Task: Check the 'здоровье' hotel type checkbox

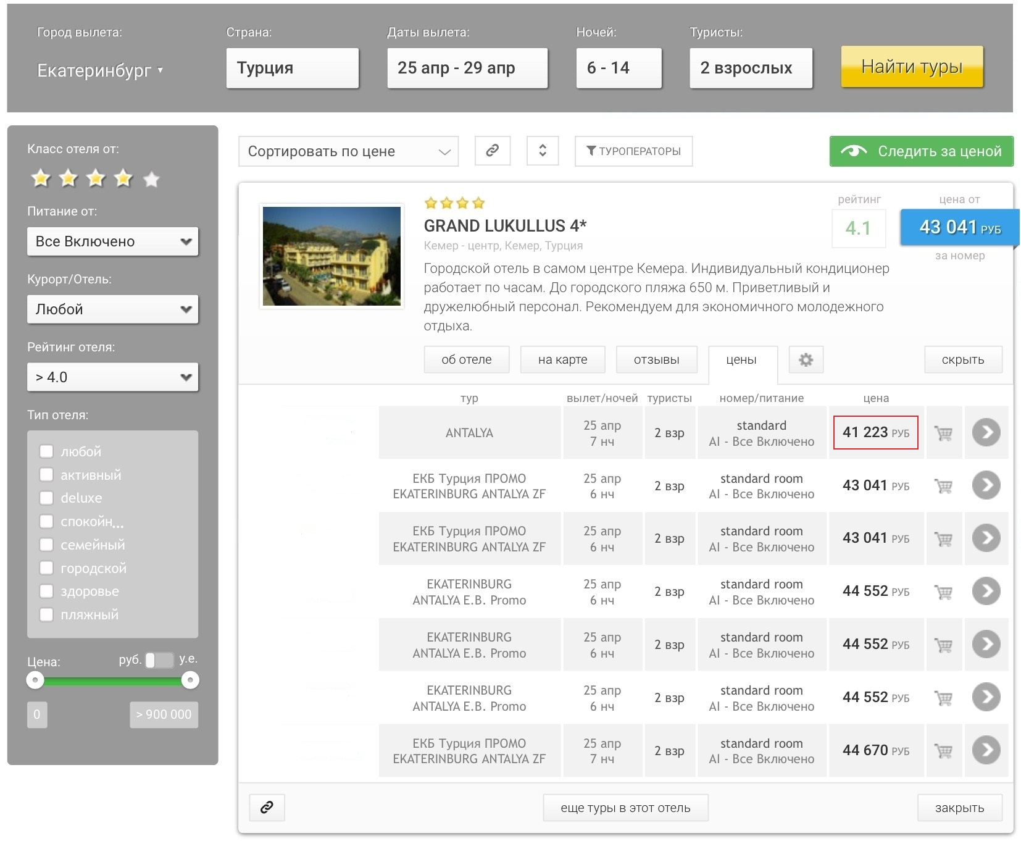Action: pos(46,591)
